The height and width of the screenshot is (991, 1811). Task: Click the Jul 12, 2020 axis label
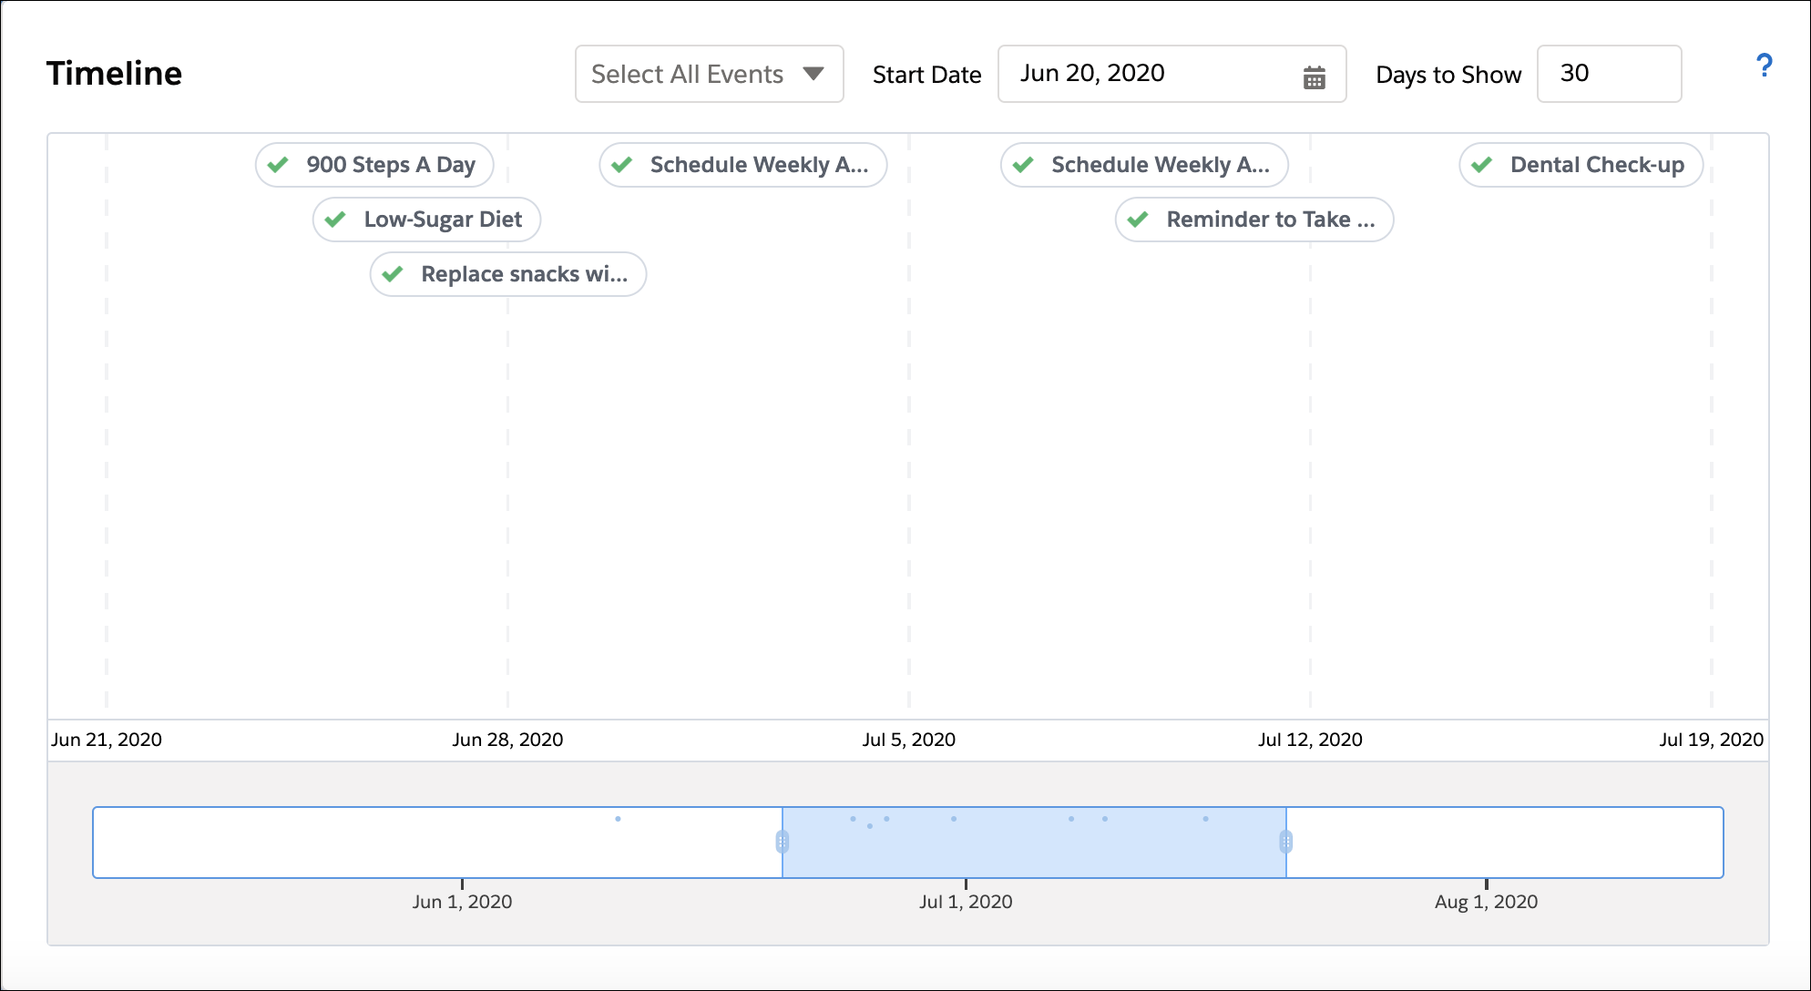tap(1310, 740)
